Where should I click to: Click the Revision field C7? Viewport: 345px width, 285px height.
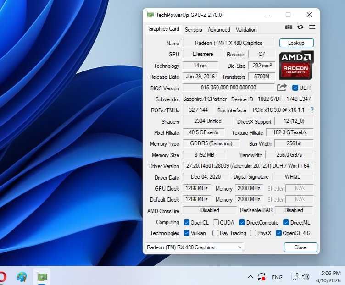tap(262, 54)
